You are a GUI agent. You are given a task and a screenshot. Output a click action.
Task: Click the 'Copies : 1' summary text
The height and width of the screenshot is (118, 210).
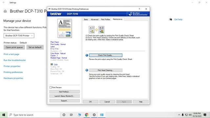pos(54,55)
